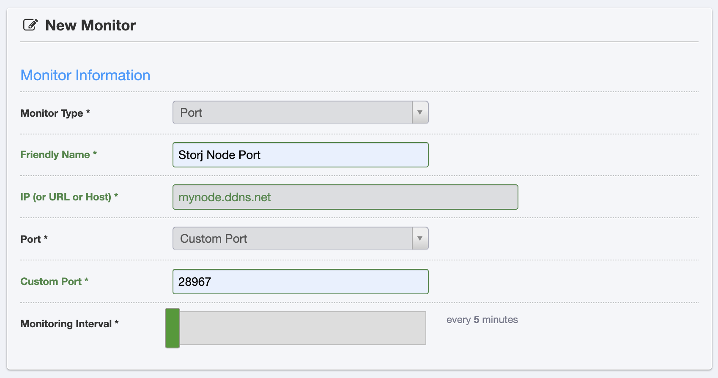718x378 pixels.
Task: Click the IP (or URL or Host) label
Action: point(69,197)
